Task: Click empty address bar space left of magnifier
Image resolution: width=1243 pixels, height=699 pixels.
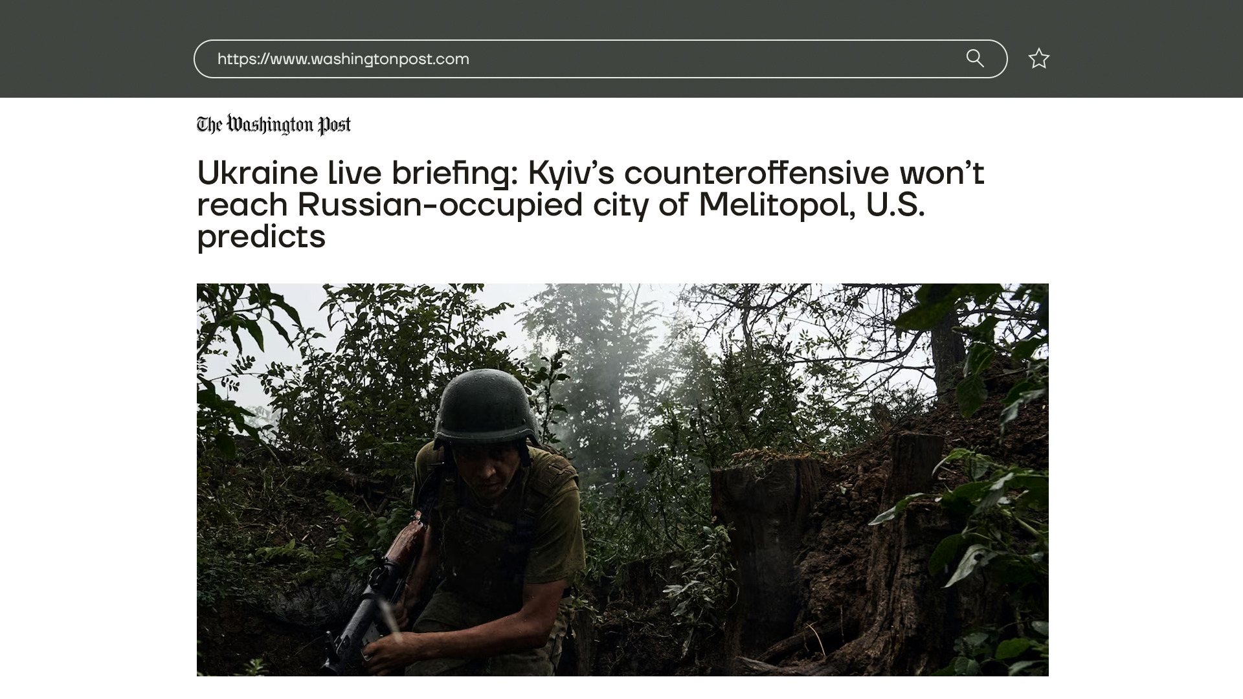Action: pos(712,59)
